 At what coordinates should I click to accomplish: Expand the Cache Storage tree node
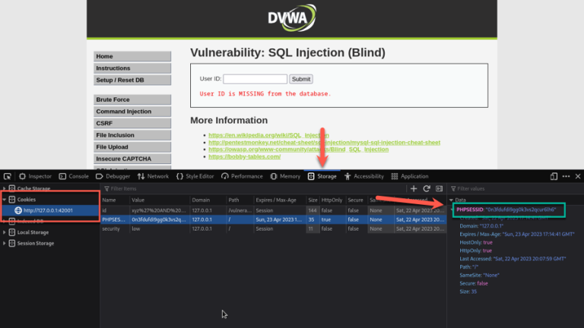point(5,188)
